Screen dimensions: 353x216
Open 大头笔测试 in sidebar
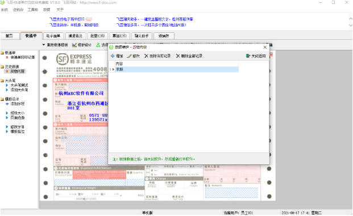click(19, 85)
